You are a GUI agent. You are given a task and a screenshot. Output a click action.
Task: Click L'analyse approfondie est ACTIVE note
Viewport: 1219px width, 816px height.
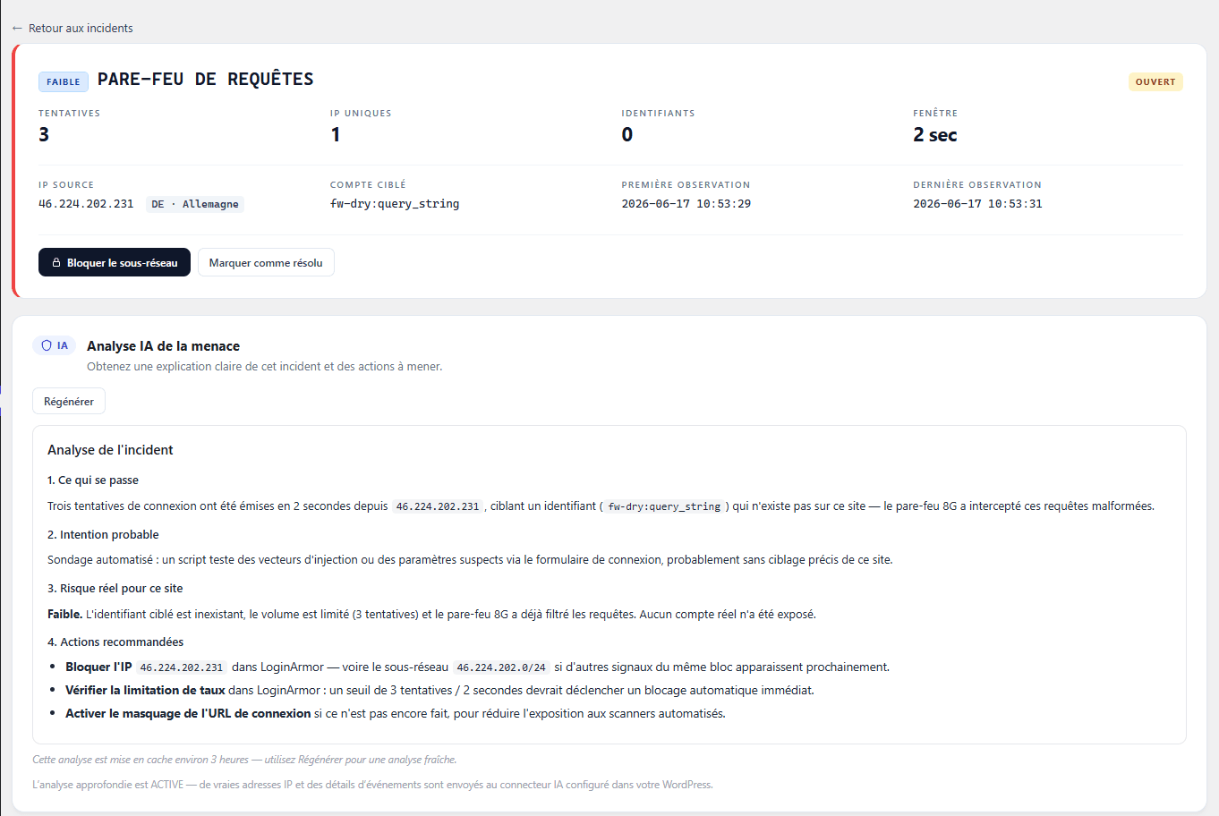[x=372, y=785]
